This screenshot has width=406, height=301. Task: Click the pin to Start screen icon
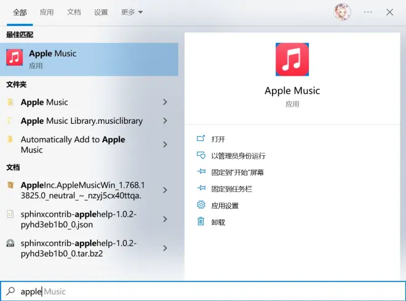pos(201,172)
